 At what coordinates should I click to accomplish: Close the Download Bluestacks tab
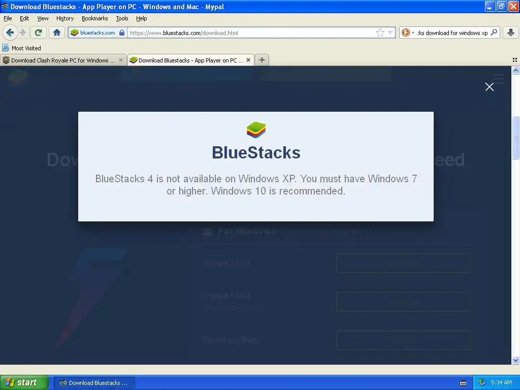(x=248, y=60)
